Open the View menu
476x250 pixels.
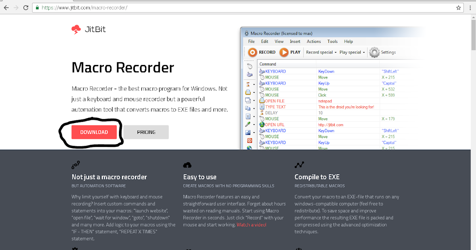pos(279,41)
